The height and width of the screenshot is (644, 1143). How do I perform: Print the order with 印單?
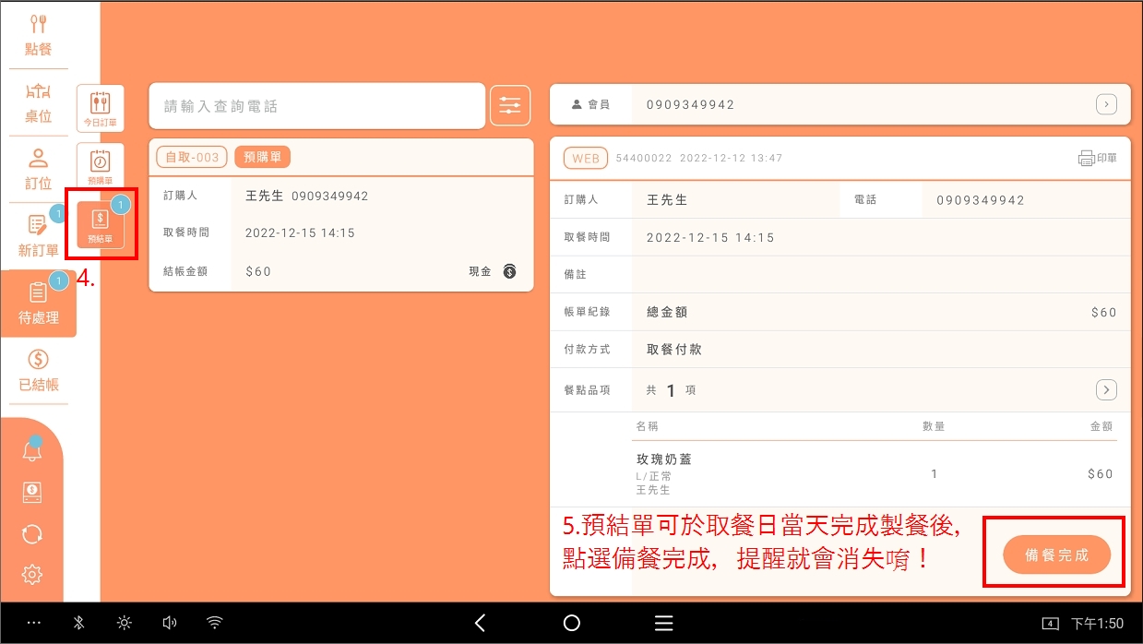click(1097, 158)
